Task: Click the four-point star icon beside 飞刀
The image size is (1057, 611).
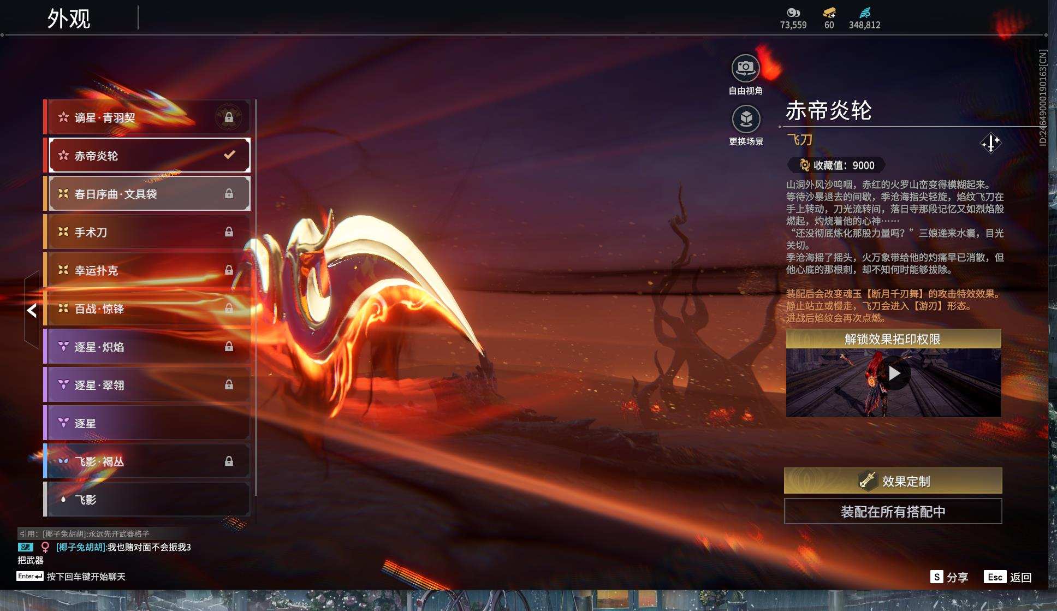Action: tap(990, 144)
